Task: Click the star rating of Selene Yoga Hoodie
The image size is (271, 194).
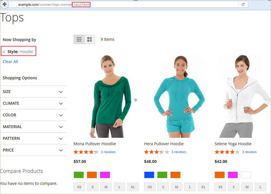Action: click(227, 152)
